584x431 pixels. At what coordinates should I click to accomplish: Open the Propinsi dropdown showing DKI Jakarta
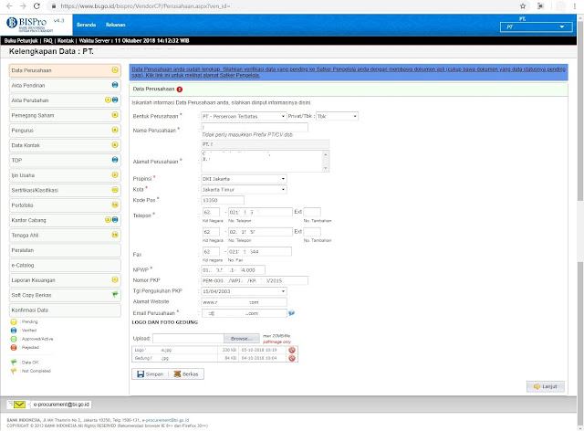[244, 179]
